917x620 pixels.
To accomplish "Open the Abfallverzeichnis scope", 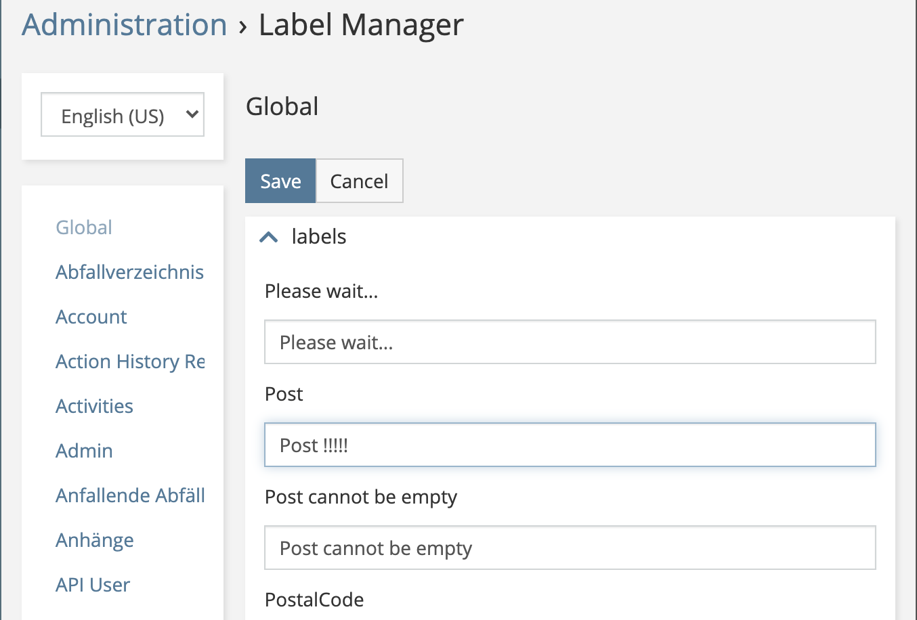I will point(129,272).
